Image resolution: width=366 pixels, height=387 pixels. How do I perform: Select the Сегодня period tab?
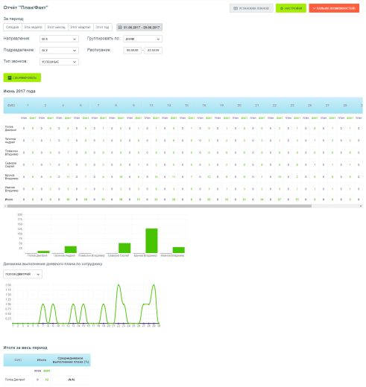click(x=13, y=27)
